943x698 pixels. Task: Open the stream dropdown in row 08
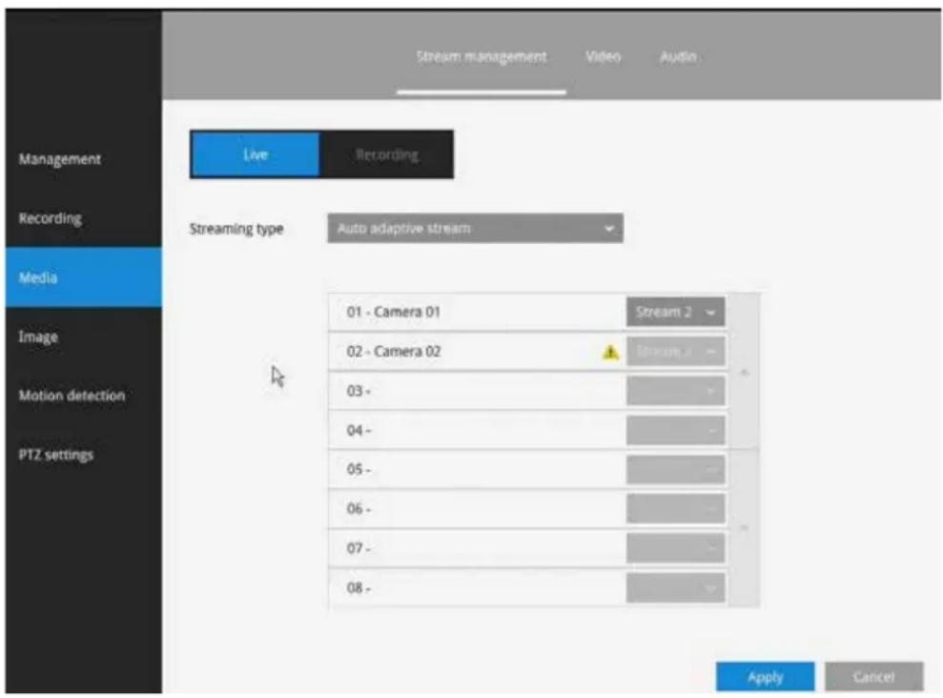click(675, 588)
